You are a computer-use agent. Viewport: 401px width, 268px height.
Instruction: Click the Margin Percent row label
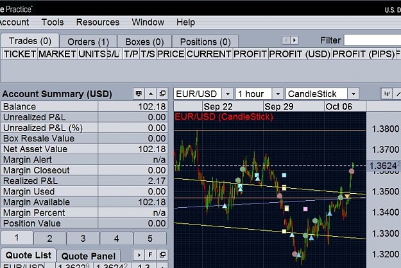tap(34, 212)
